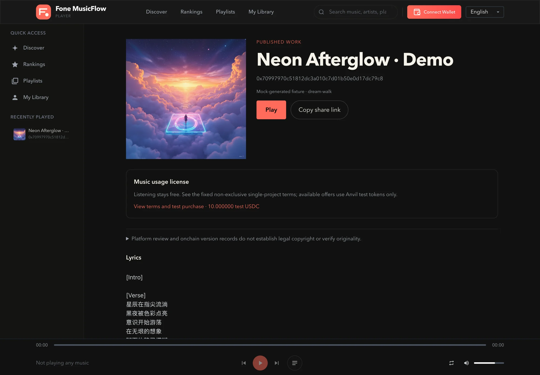Click the playback progress bar
Screen dimensions: 540x375
[x=270, y=345]
